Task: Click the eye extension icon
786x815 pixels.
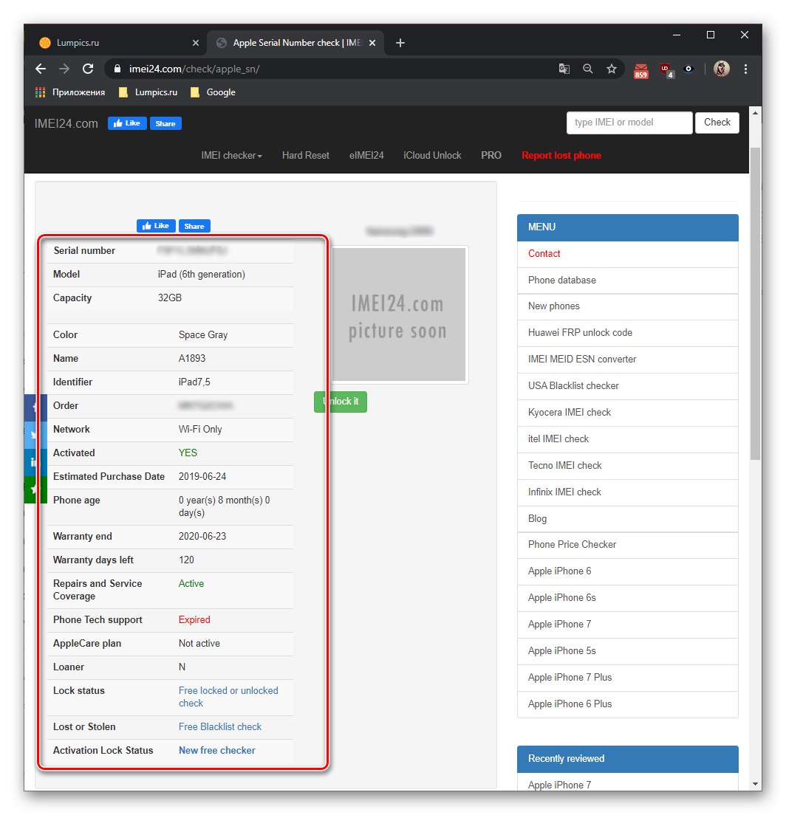Action: [x=688, y=69]
